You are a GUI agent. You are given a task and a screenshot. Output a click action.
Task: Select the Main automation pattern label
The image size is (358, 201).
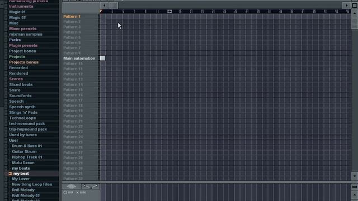(x=79, y=58)
